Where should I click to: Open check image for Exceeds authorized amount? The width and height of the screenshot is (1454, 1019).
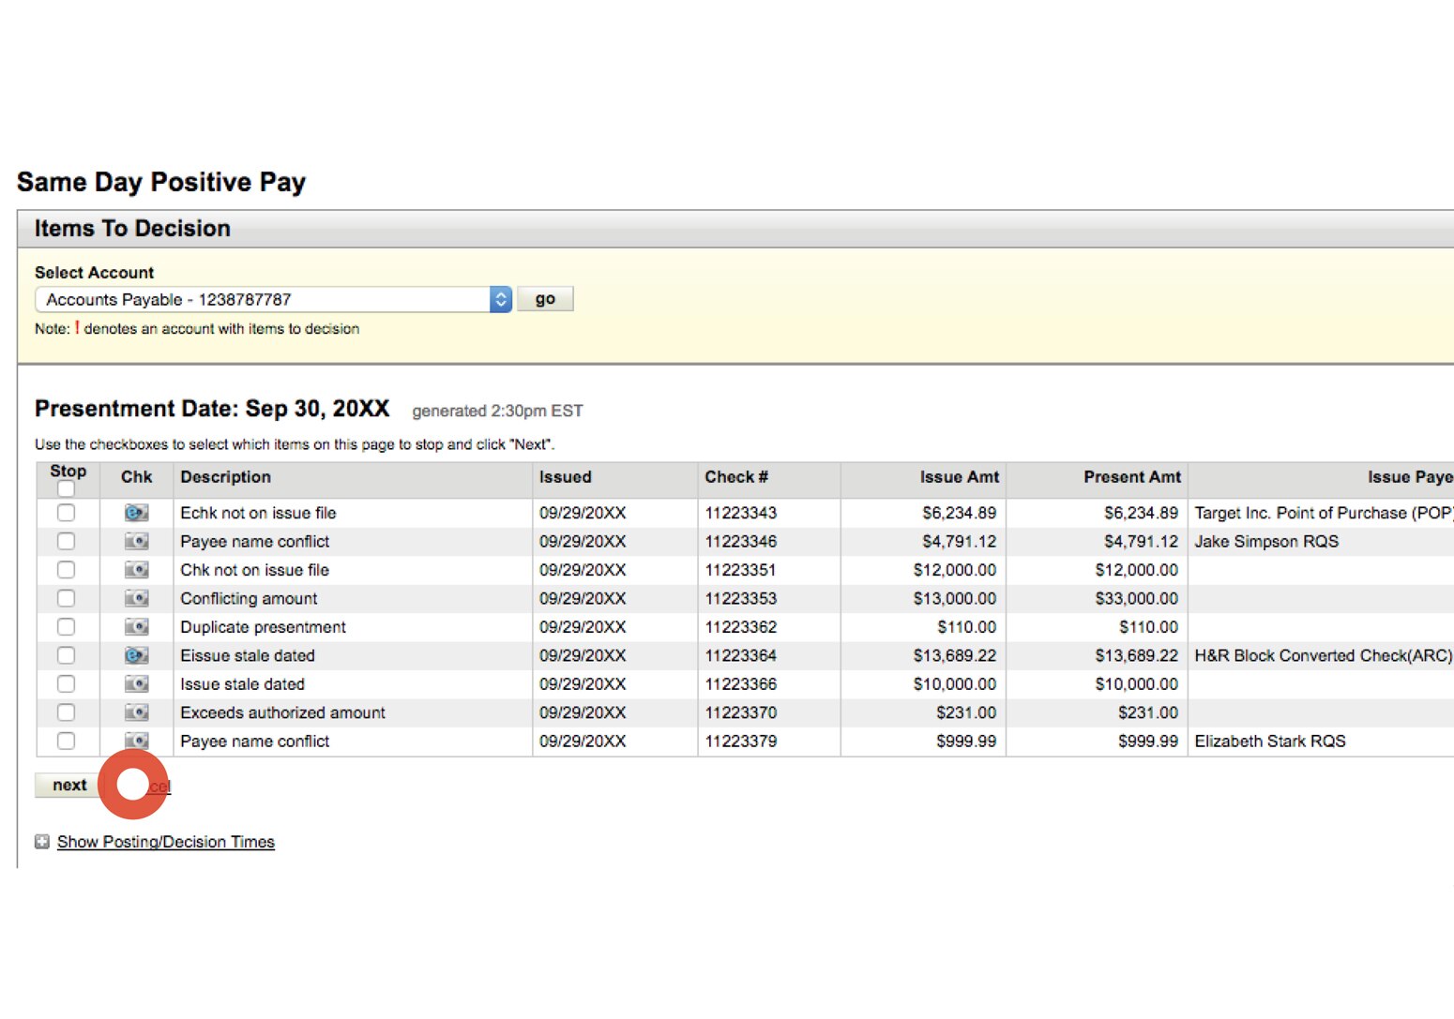tap(135, 712)
